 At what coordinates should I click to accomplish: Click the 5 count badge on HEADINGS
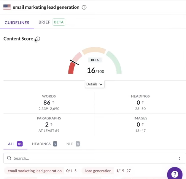point(55,144)
